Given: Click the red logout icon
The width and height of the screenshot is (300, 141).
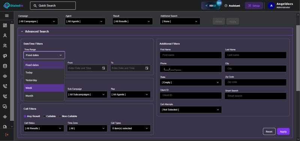Looking at the screenshot, I should (x=7, y=135).
